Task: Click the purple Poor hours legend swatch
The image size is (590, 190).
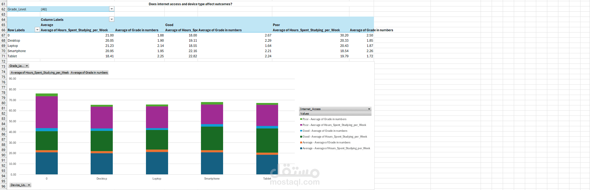Action: 301,125
